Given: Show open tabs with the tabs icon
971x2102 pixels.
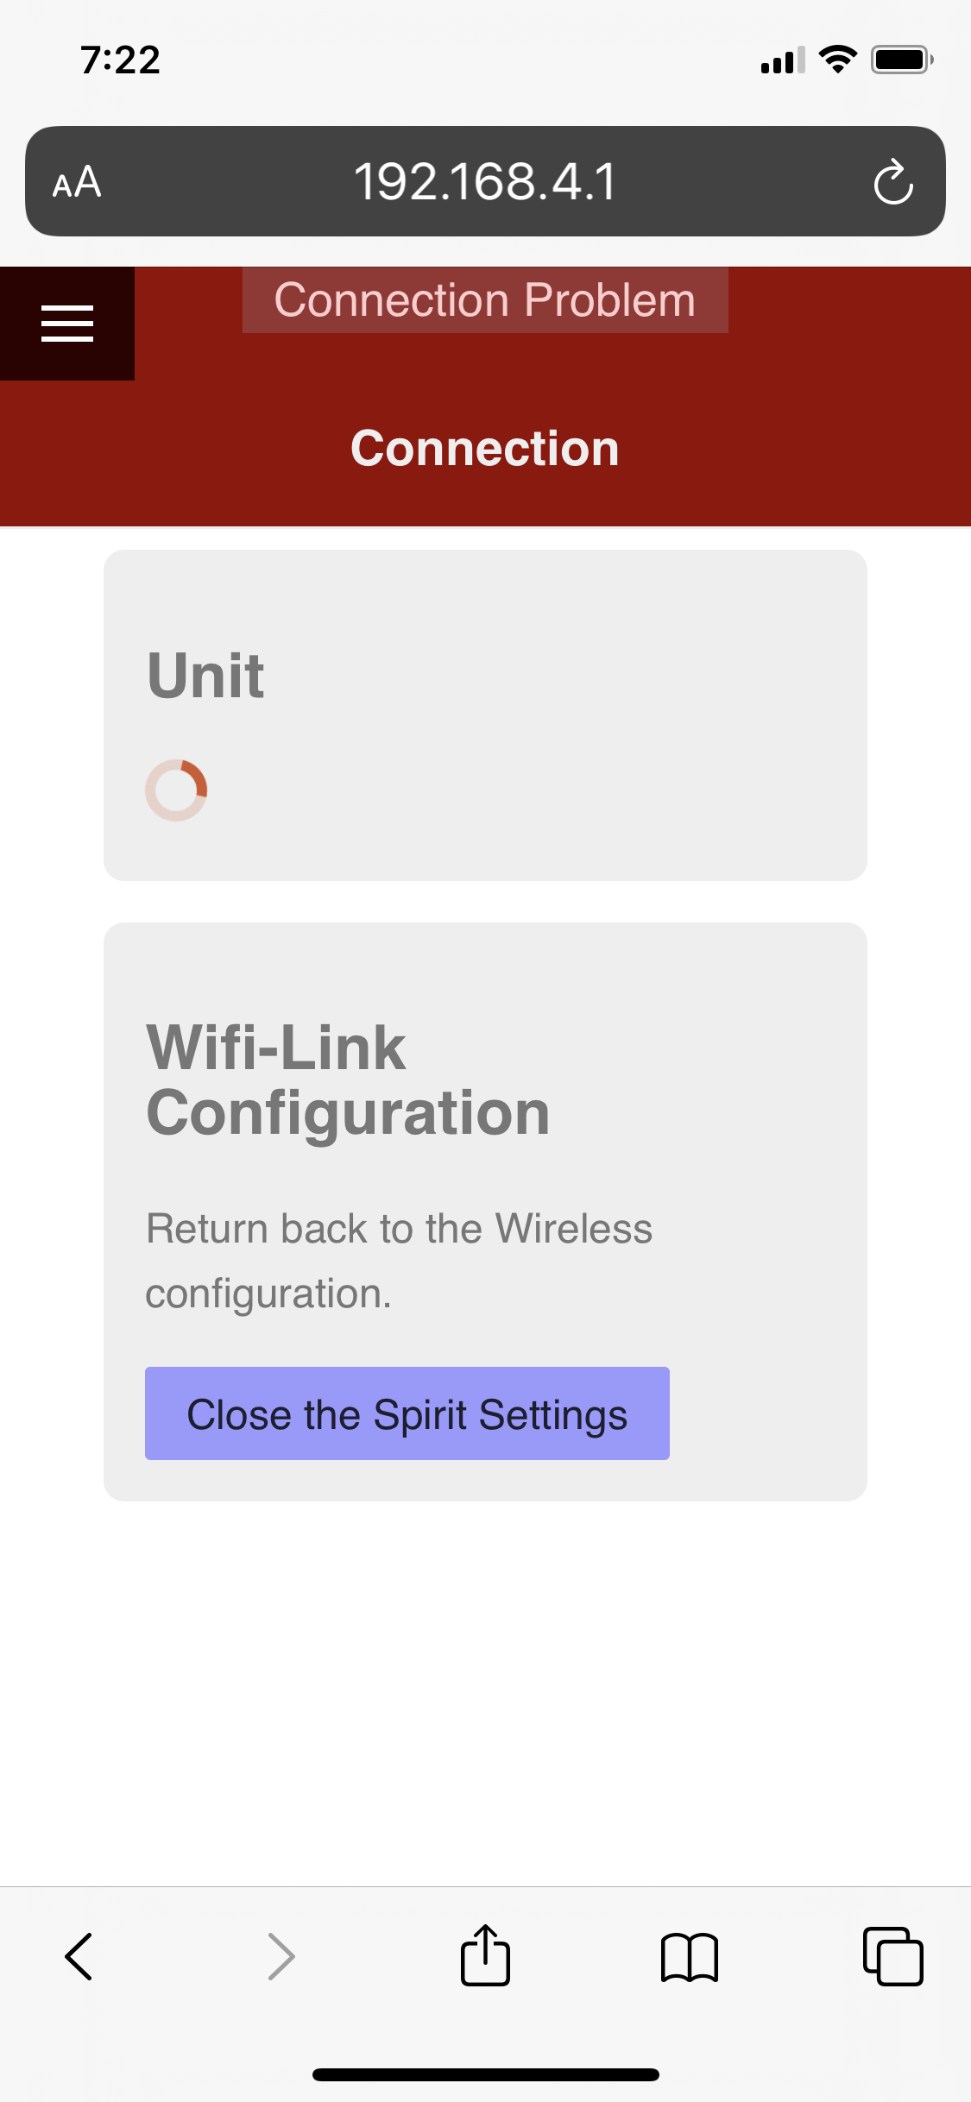Looking at the screenshot, I should click(892, 1956).
